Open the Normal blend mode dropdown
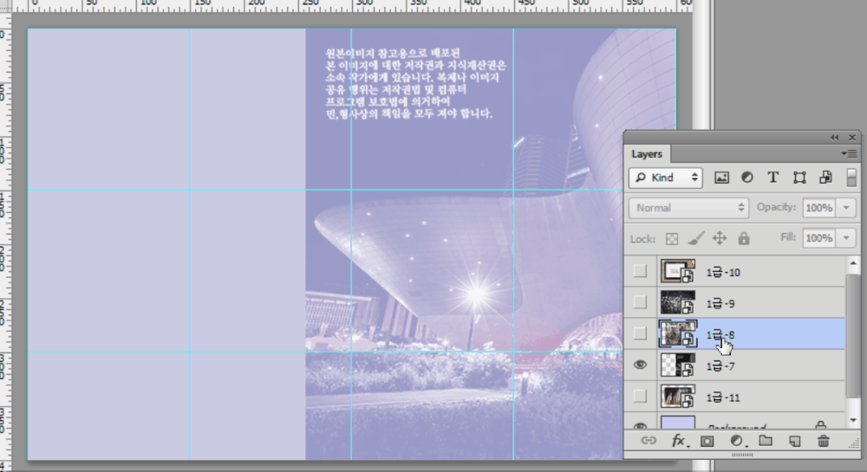Screen dimensions: 867x472 coord(689,208)
